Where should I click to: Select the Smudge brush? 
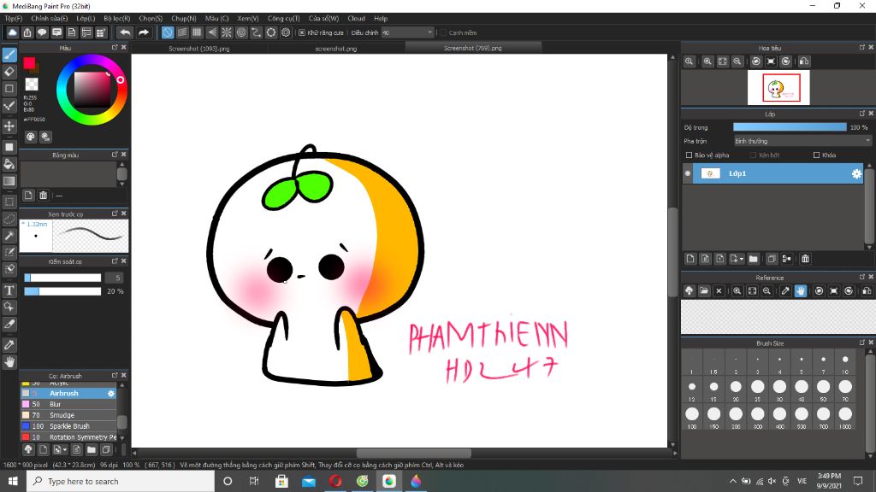[68, 415]
